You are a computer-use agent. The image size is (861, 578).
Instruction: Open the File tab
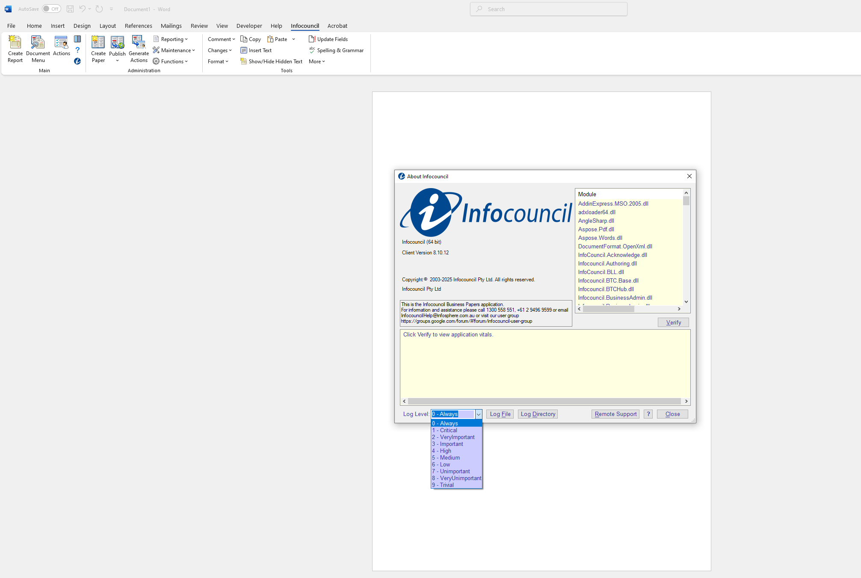(11, 26)
